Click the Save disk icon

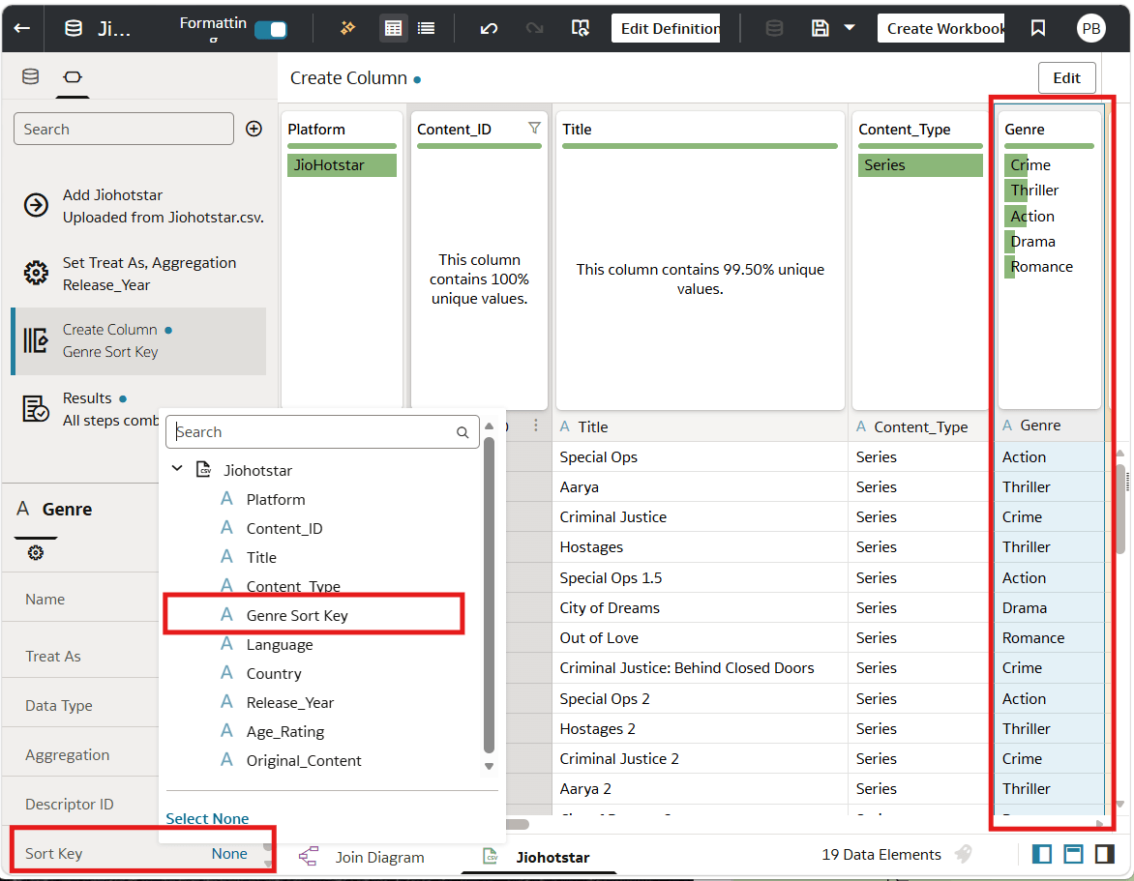coord(820,28)
